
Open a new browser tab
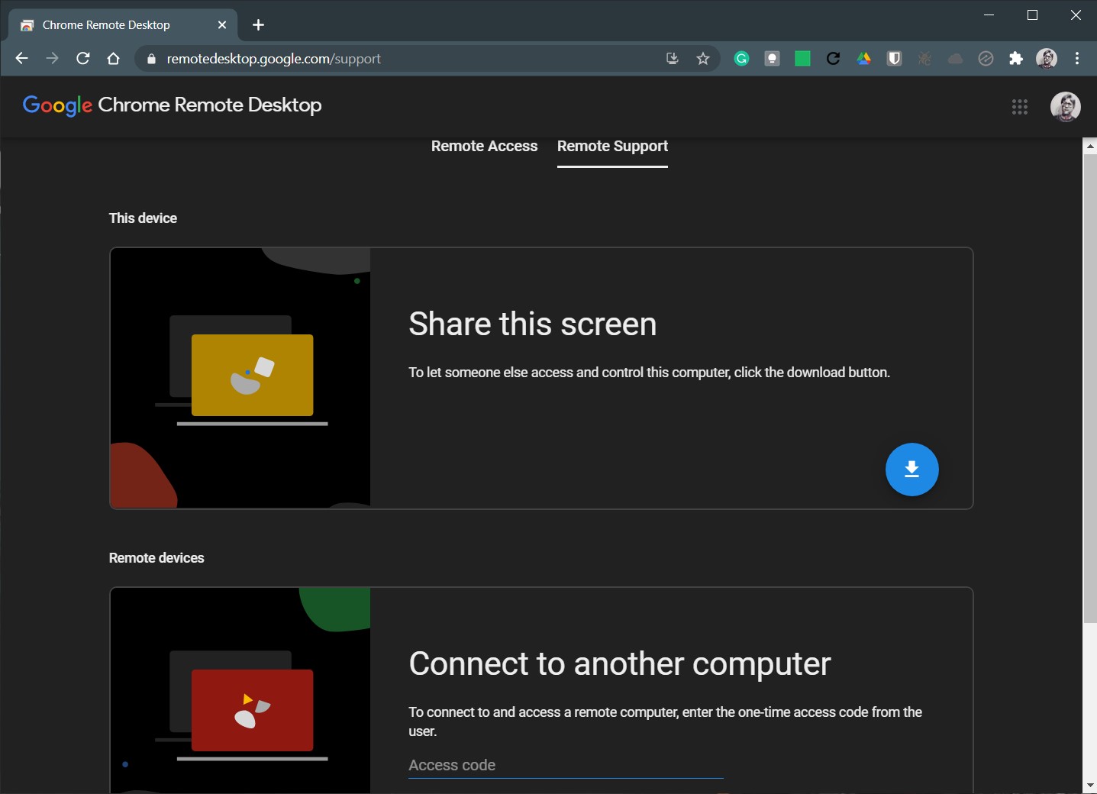tap(258, 25)
